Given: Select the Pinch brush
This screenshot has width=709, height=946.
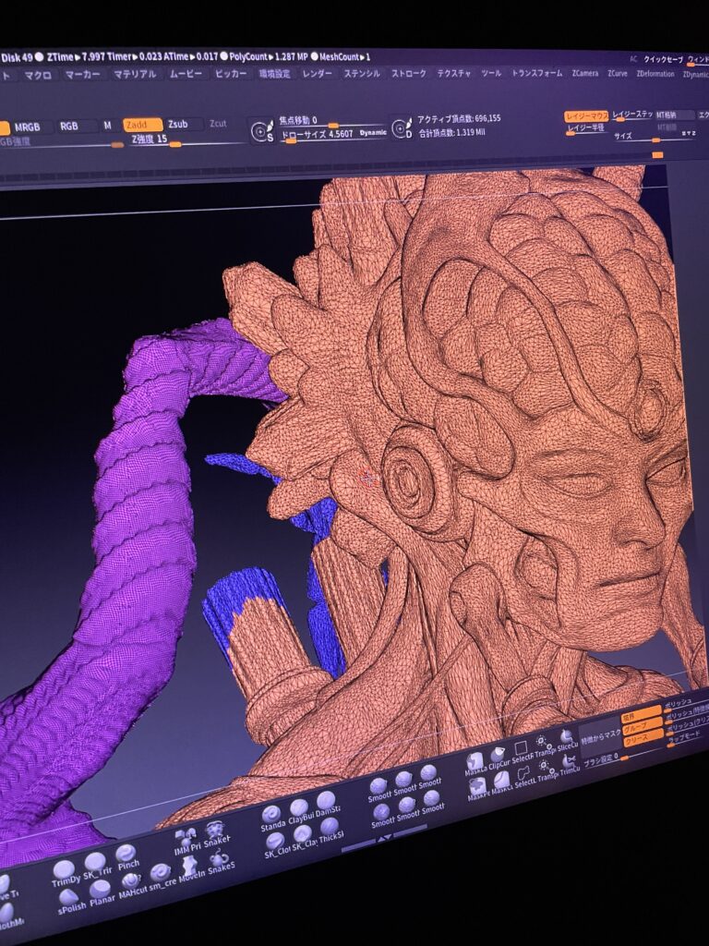Looking at the screenshot, I should pos(127,858).
